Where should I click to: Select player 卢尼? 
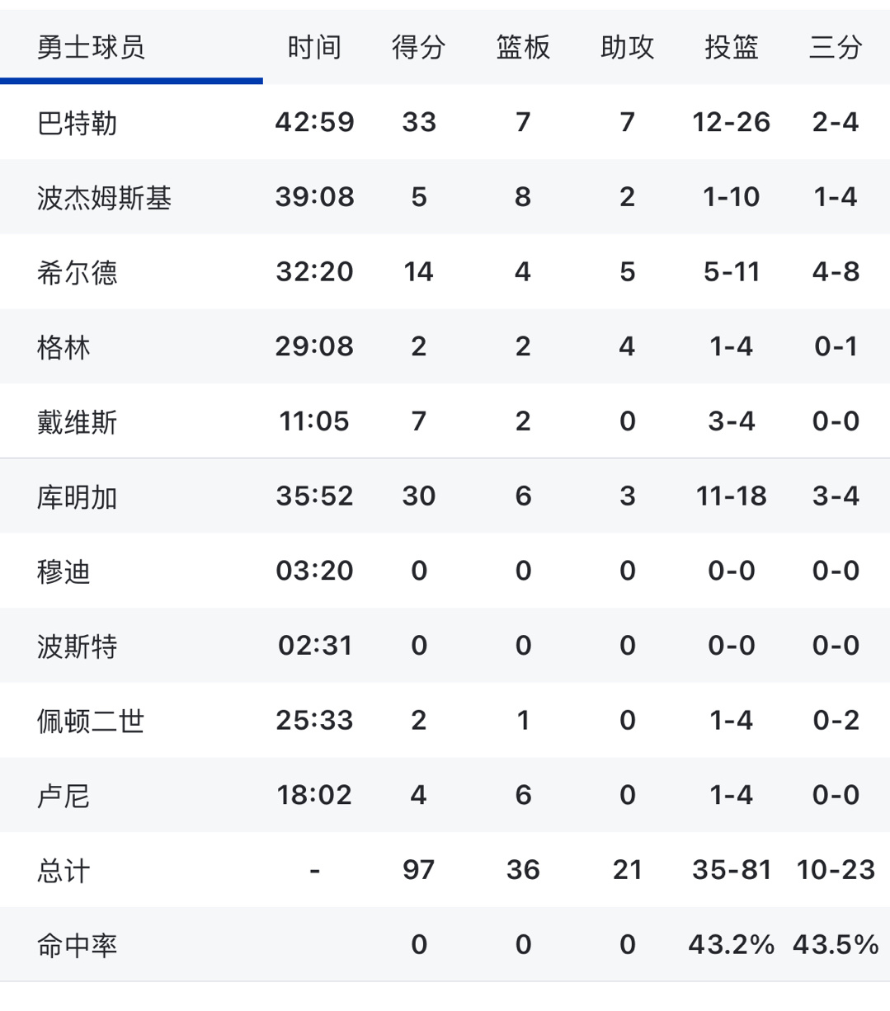tap(64, 796)
